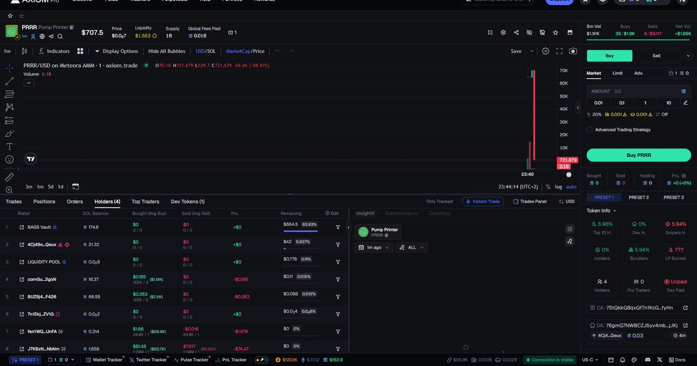Open the emoji icons tool

click(x=9, y=160)
